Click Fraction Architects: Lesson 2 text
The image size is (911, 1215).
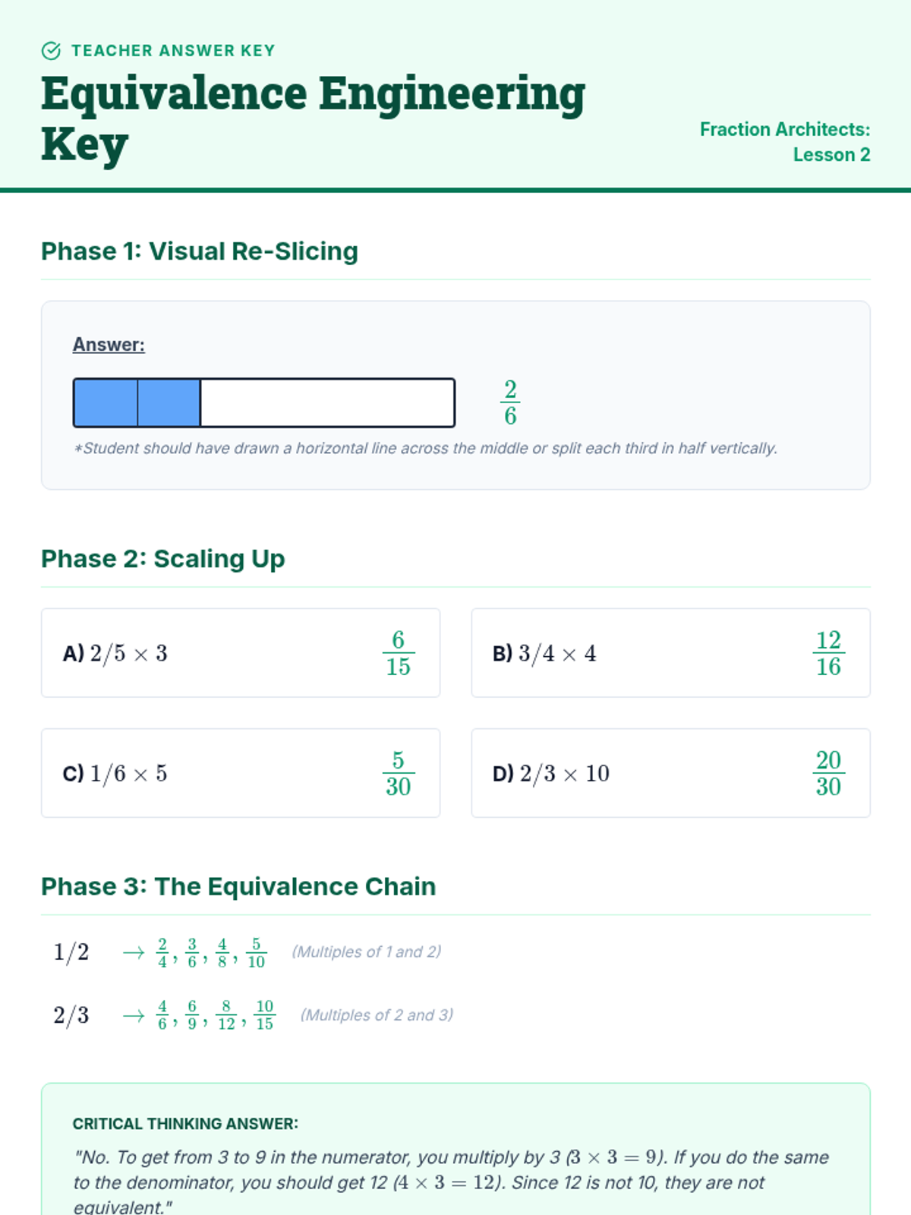pyautogui.click(x=785, y=142)
